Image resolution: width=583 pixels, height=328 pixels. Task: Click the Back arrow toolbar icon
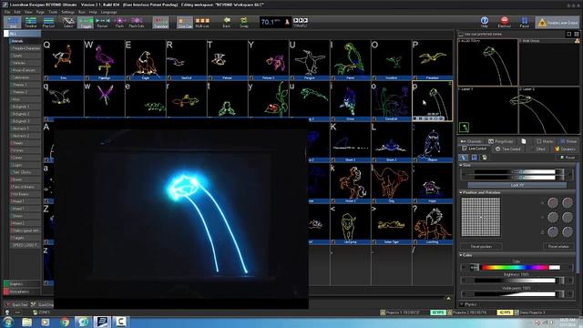pos(227,22)
